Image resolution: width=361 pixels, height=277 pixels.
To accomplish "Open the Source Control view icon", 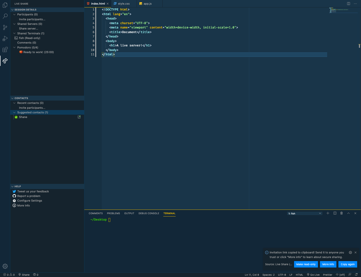I will (5, 27).
